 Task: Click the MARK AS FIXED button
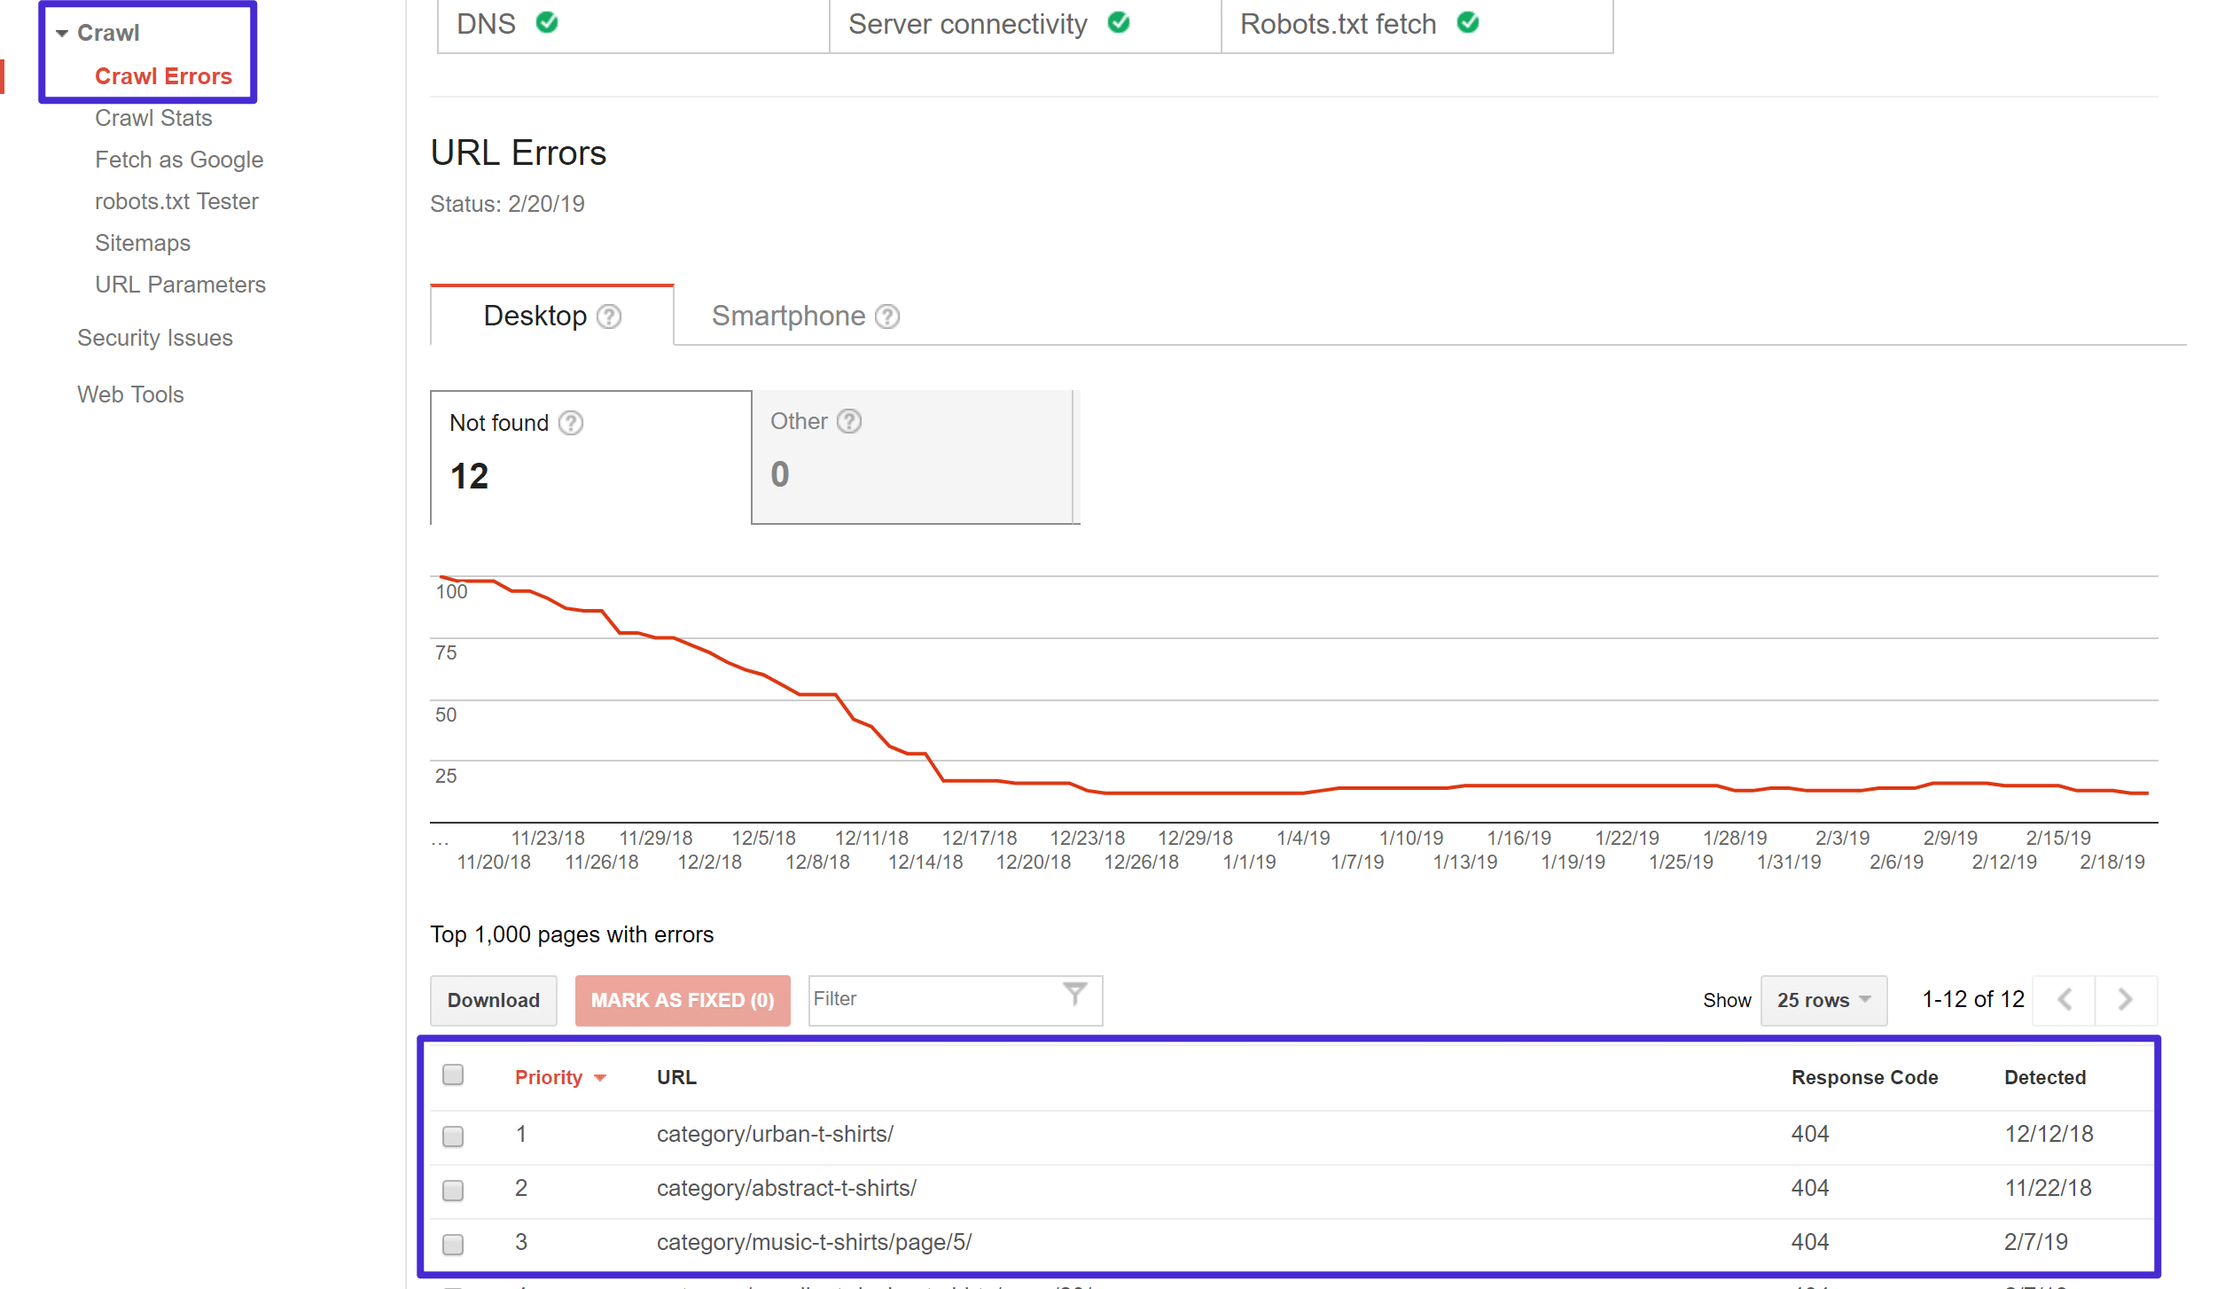(680, 999)
